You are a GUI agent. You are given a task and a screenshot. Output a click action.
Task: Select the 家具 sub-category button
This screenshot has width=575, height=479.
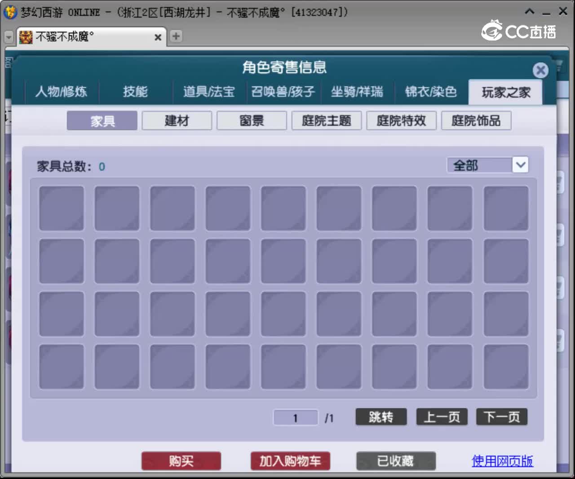pos(102,121)
